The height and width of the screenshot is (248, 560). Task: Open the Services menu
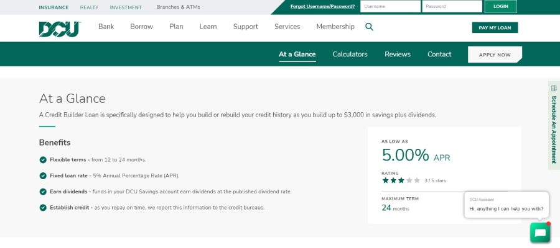[287, 27]
